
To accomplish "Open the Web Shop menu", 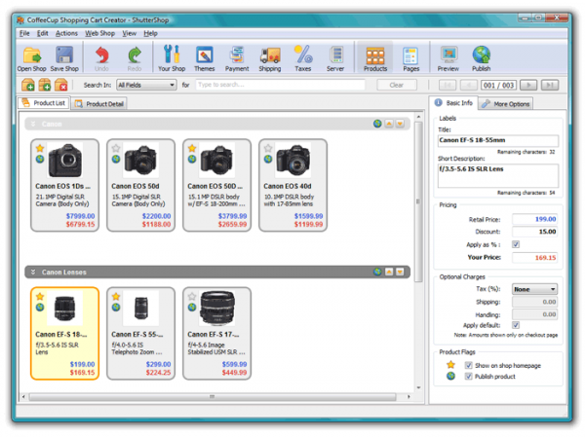I will pos(99,33).
